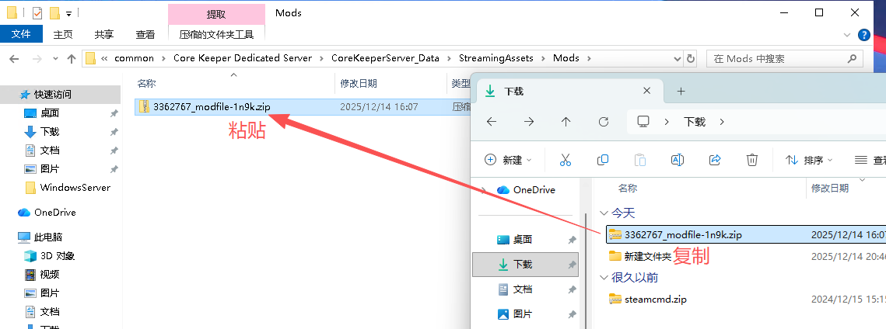Go up one folder level in Downloads window
Image resolution: width=886 pixels, height=329 pixels.
(x=566, y=122)
